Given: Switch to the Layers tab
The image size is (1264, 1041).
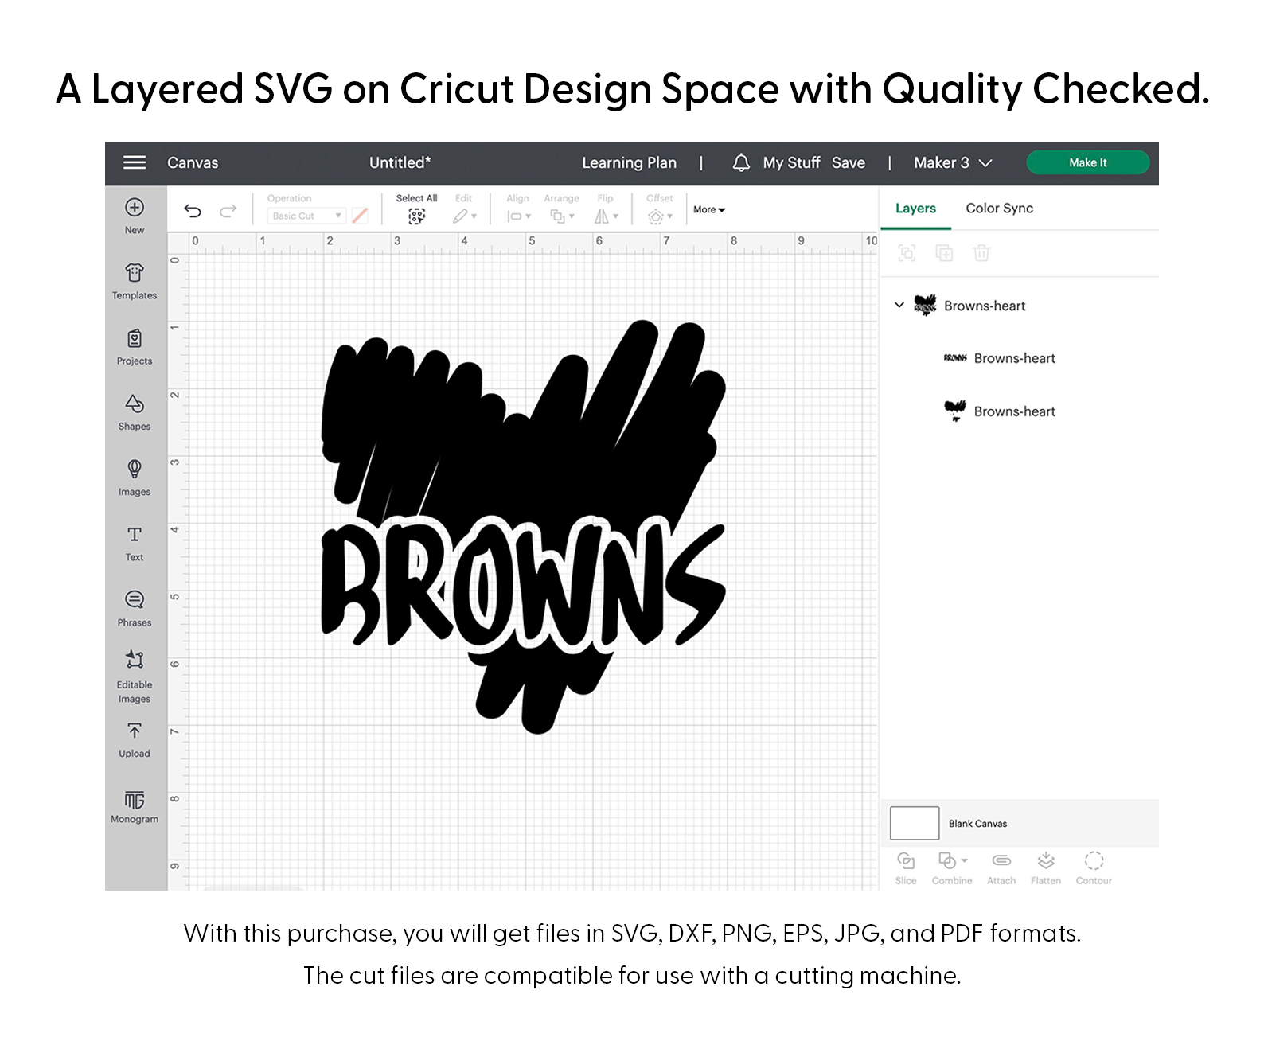Looking at the screenshot, I should tap(915, 209).
